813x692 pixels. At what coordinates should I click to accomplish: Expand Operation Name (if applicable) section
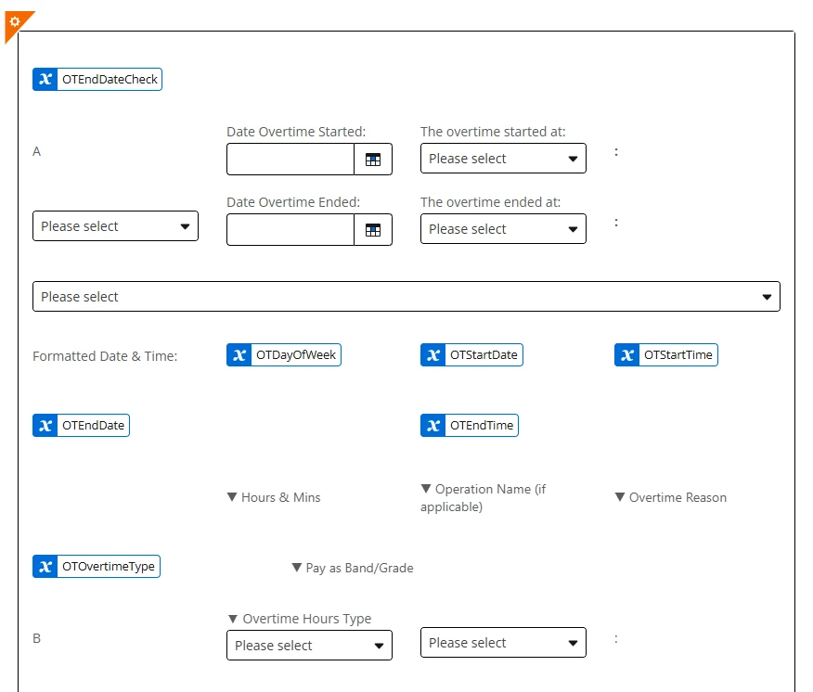pyautogui.click(x=484, y=497)
